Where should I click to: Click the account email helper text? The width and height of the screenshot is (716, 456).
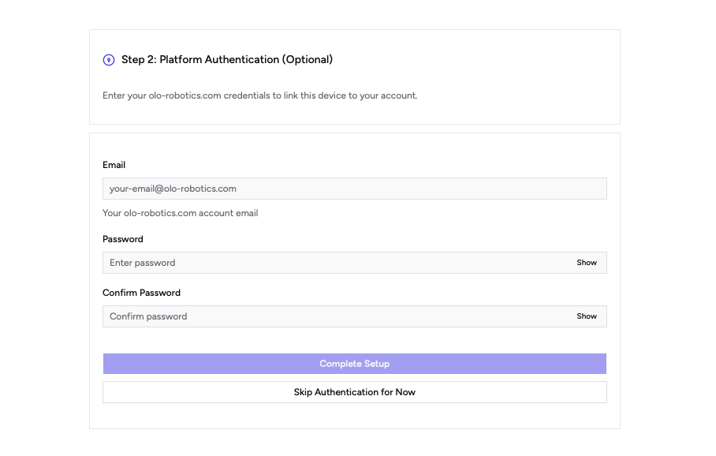[x=180, y=212]
